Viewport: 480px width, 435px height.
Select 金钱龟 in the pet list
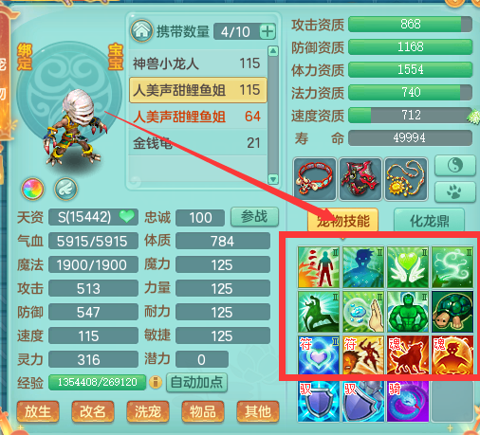point(198,143)
